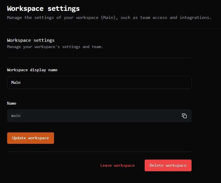The image size is (221, 183).
Task: Click the description text about team access and integrations
Action: point(109,18)
